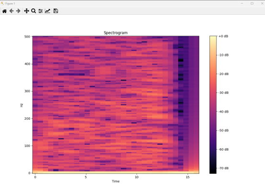The height and width of the screenshot is (188, 265).
Task: Click the -30 dB colorbar label
Action: pos(223,93)
